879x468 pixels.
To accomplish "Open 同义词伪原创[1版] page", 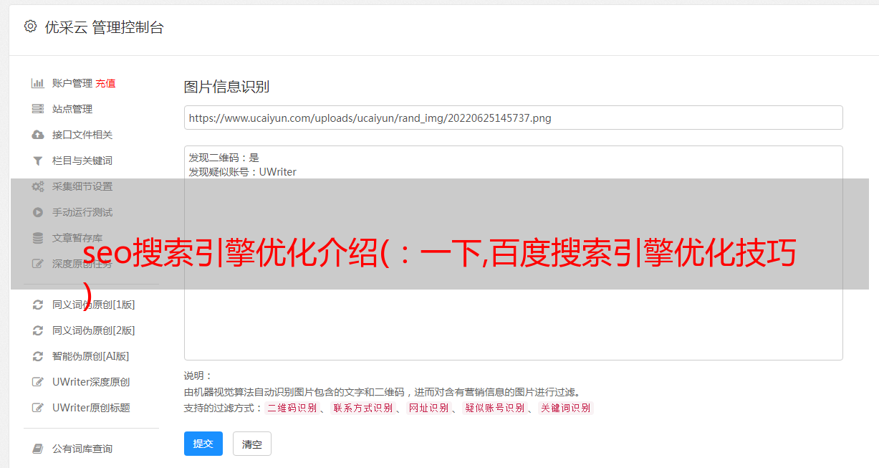I will (93, 305).
